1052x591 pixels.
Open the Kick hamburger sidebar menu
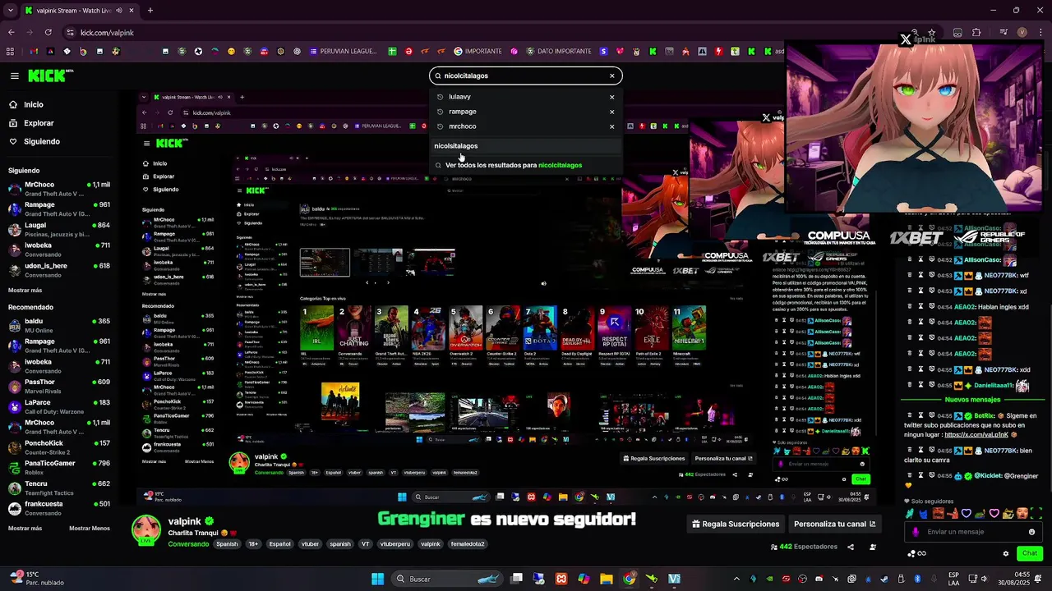(x=15, y=76)
